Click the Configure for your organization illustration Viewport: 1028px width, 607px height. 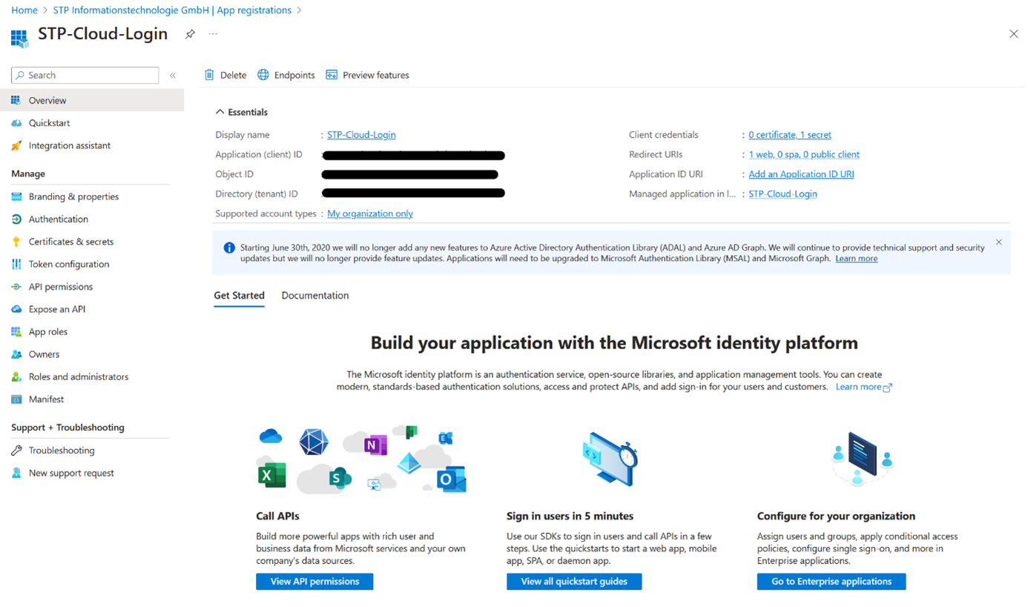862,458
